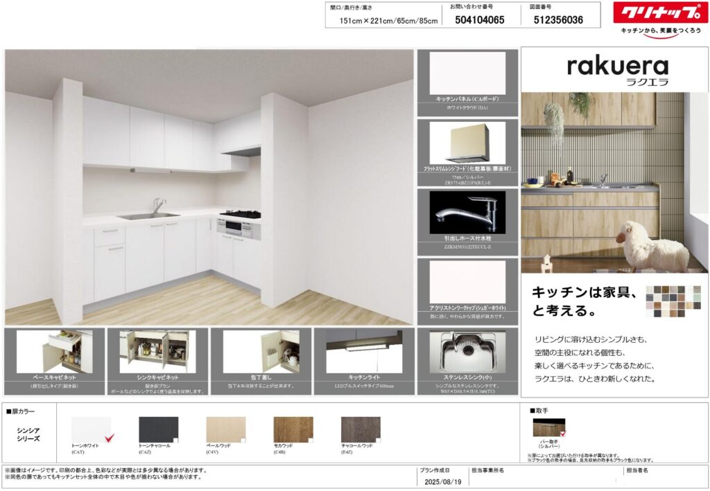Viewport: 710px width, 491px height.
Task: Click the flat slim range hood image
Action: pos(467,143)
